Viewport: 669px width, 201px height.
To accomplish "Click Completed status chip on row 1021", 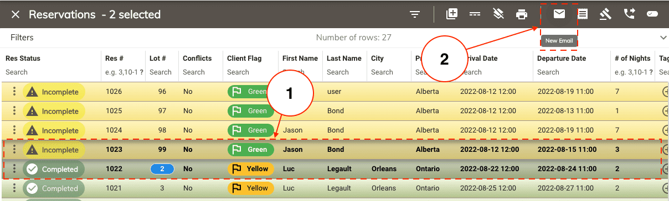I will click(x=54, y=188).
